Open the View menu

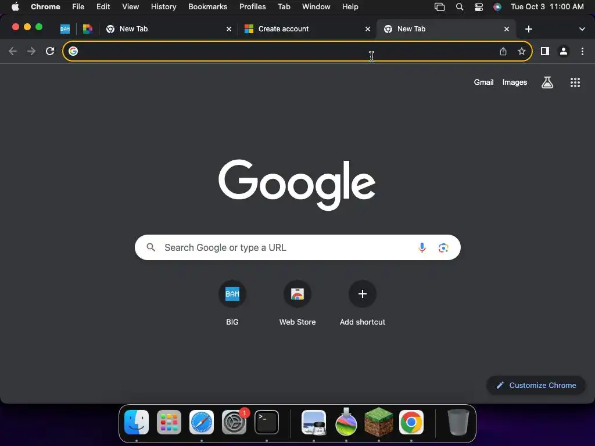tap(131, 7)
